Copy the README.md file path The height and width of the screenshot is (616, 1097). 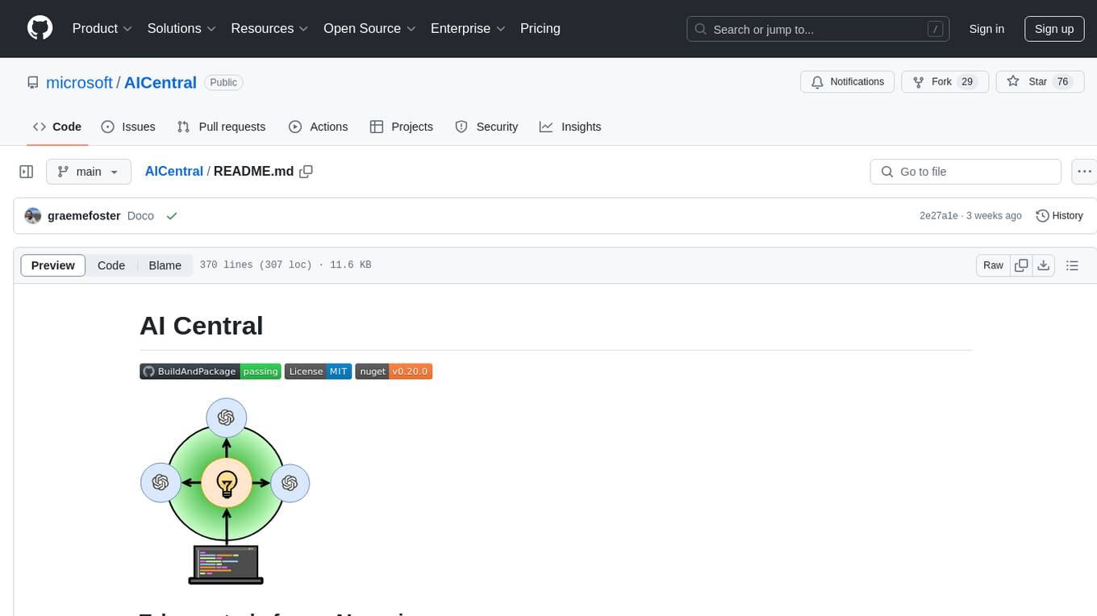coord(306,171)
